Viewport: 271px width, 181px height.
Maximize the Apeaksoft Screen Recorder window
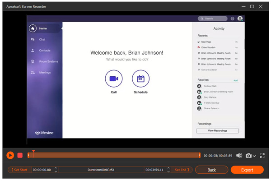click(252, 7)
